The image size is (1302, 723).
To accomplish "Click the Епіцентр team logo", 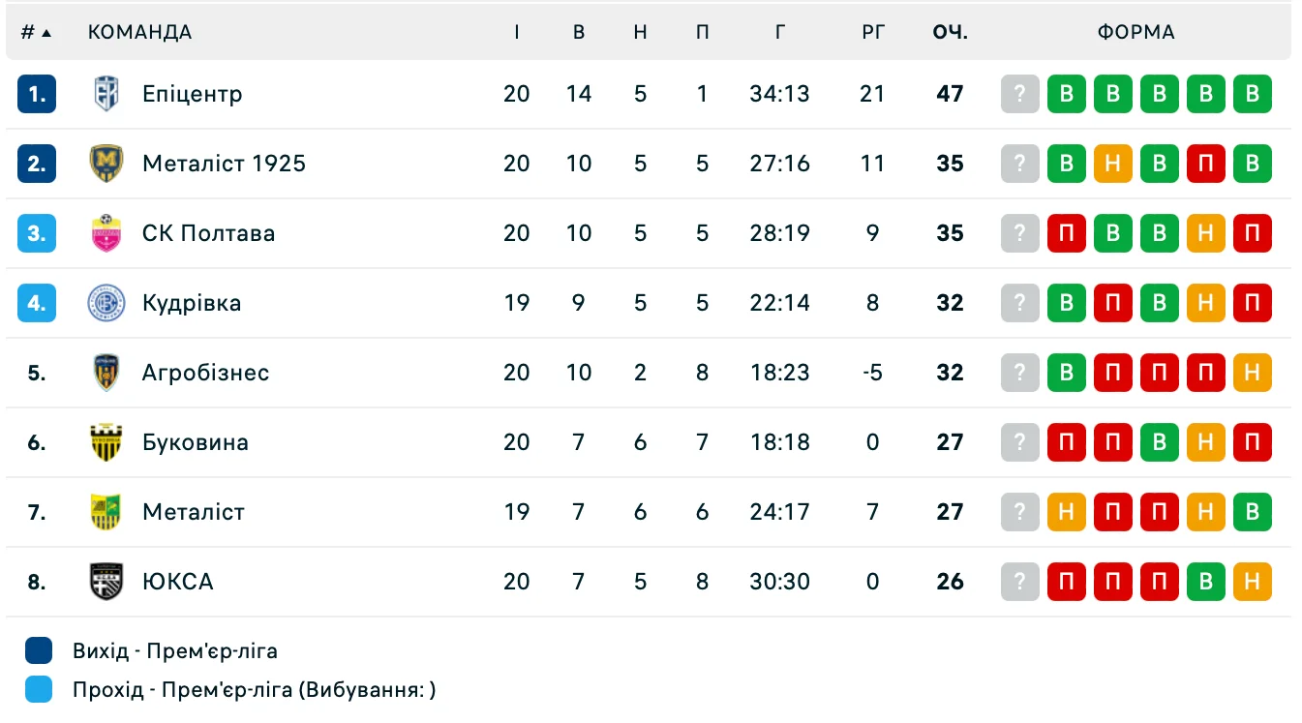I will [105, 94].
